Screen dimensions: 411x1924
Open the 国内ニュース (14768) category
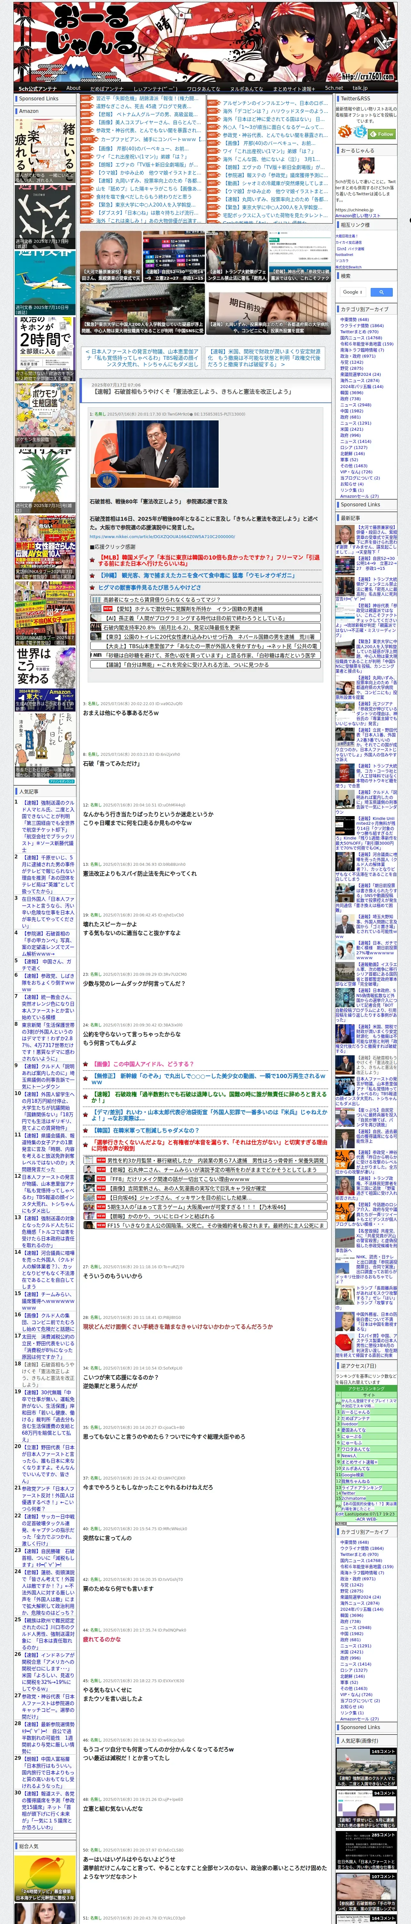point(361,338)
